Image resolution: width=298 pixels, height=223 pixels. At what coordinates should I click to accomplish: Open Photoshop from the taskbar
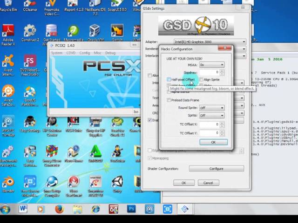(131, 209)
